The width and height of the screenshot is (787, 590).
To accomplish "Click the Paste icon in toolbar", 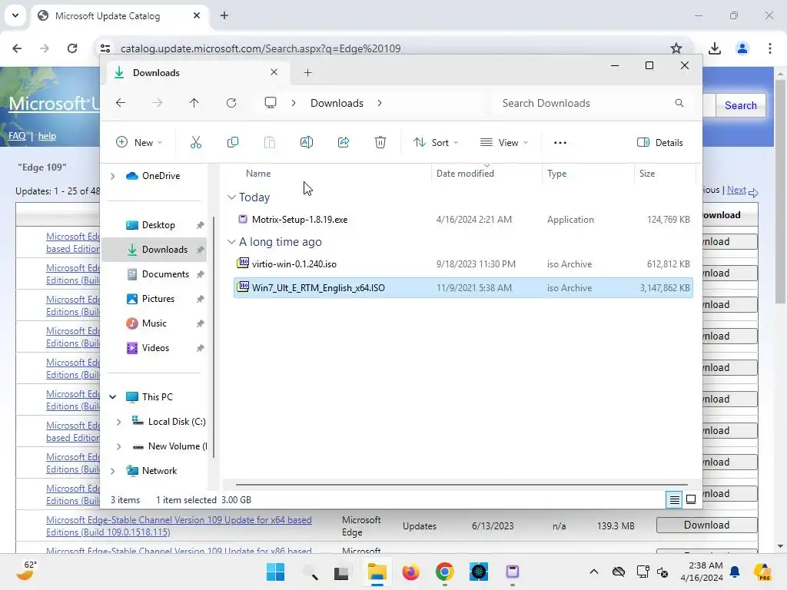I will coord(270,142).
